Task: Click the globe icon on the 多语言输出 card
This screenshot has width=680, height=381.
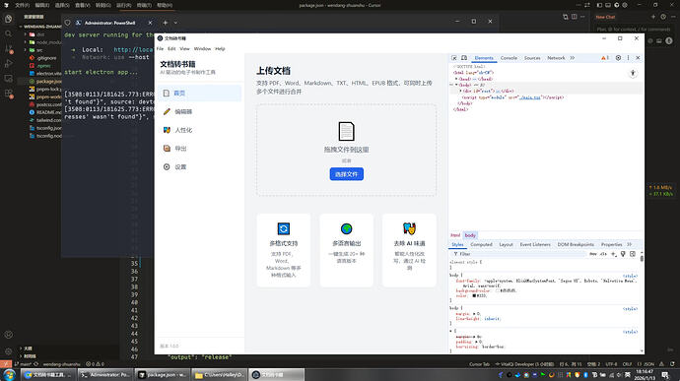Action: 347,228
